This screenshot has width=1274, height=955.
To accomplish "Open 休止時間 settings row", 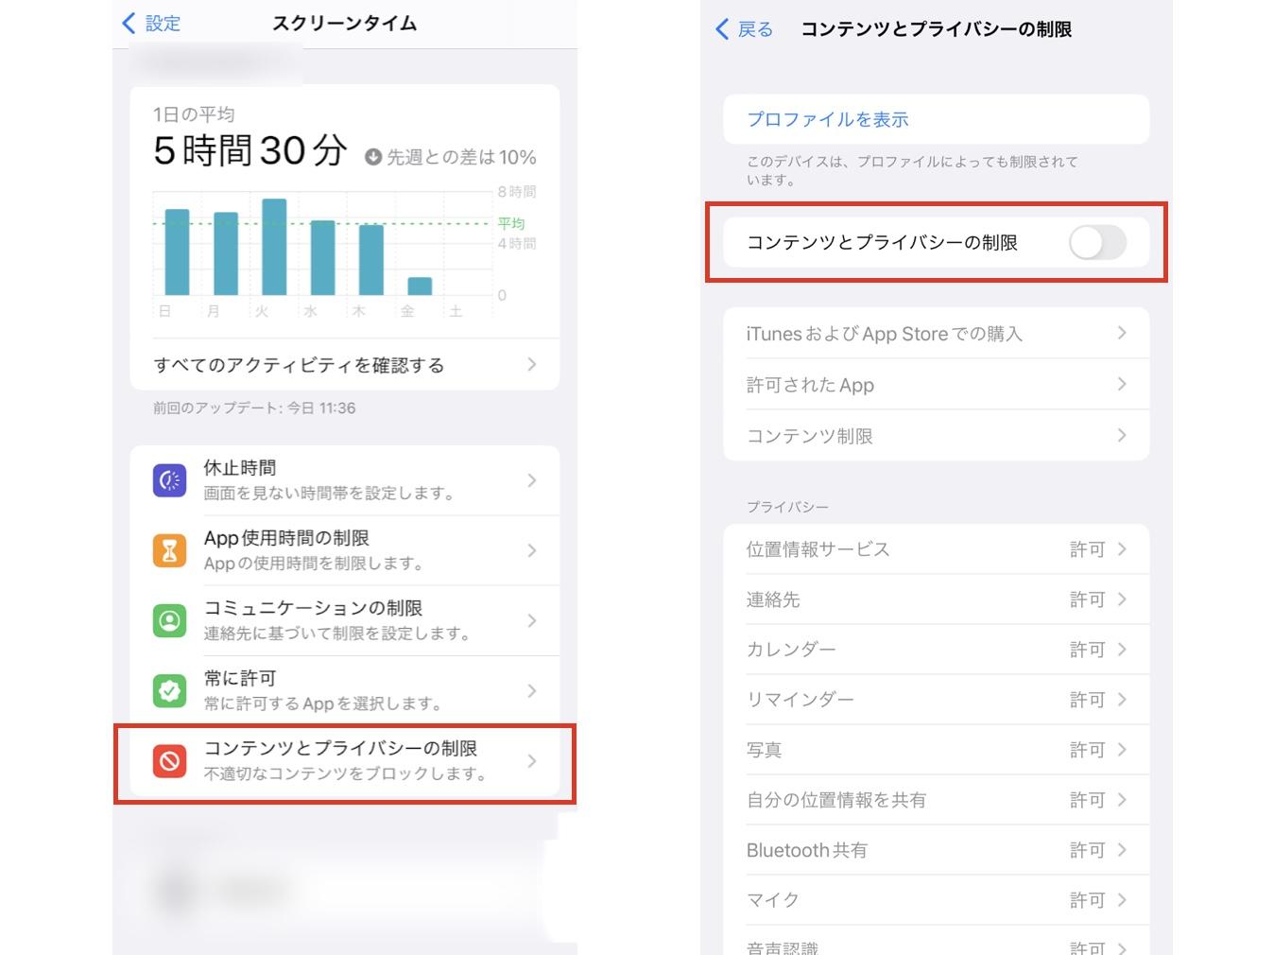I will 345,480.
